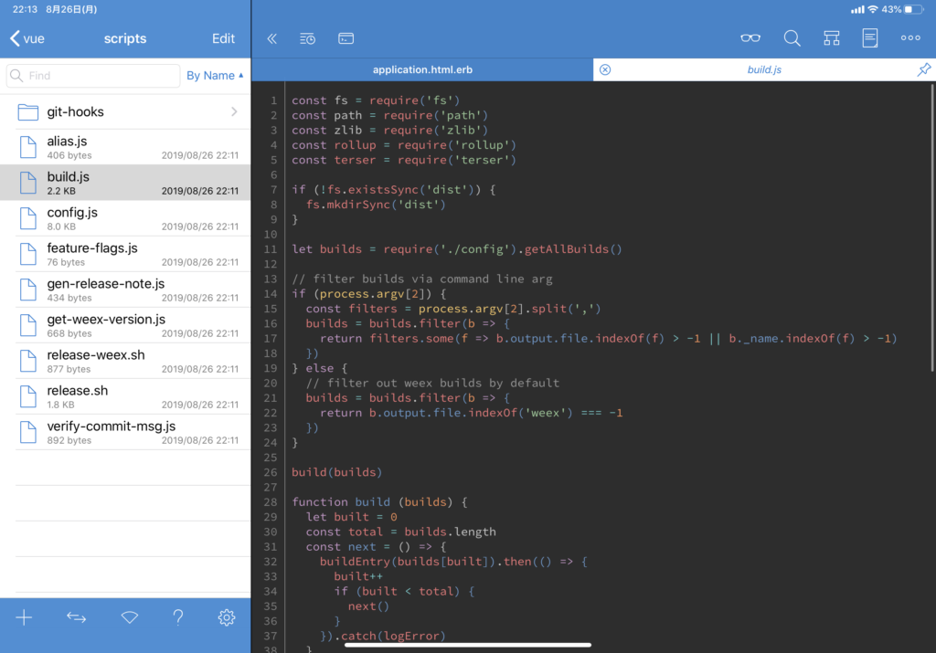Open search in build.js

pyautogui.click(x=792, y=38)
